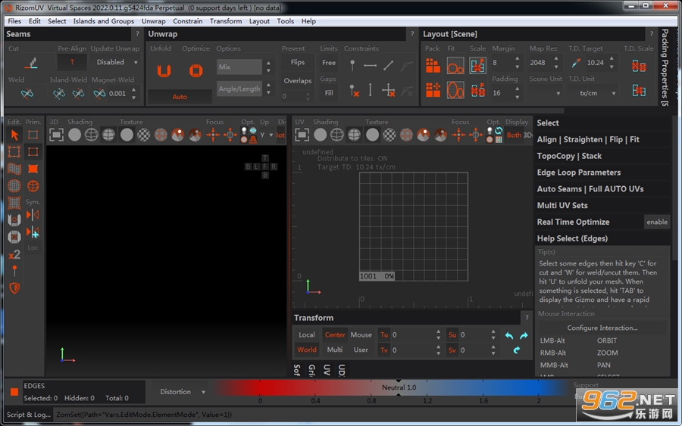Enable Real Time Optimize
This screenshot has height=426, width=682.
[x=657, y=222]
